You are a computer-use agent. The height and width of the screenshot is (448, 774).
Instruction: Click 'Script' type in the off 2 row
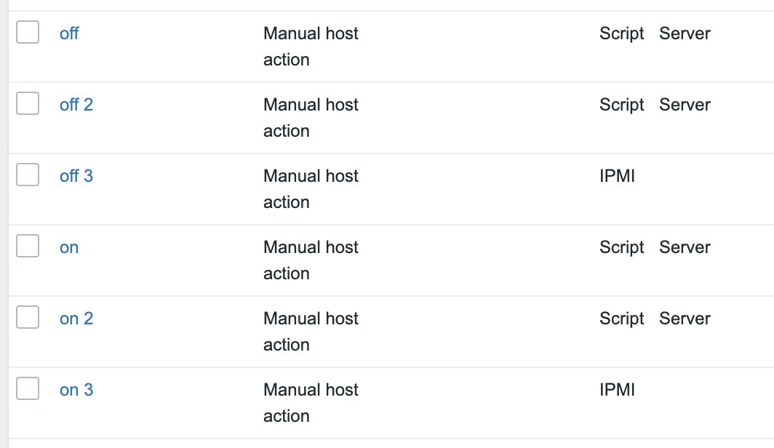click(621, 105)
